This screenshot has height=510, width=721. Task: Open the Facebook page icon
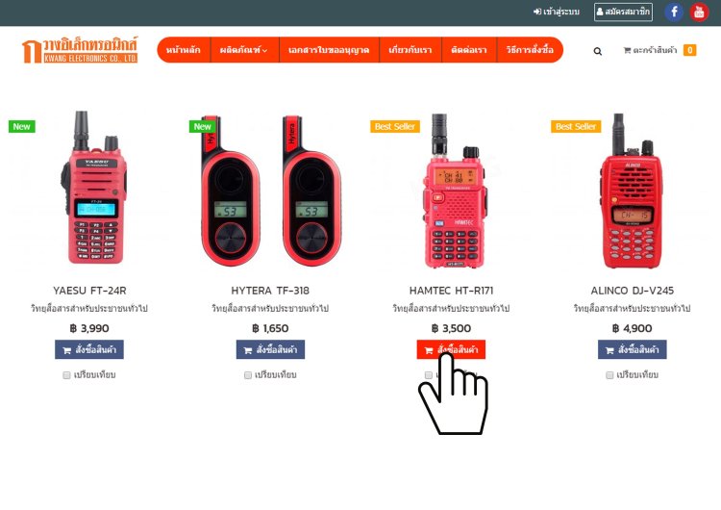[674, 12]
